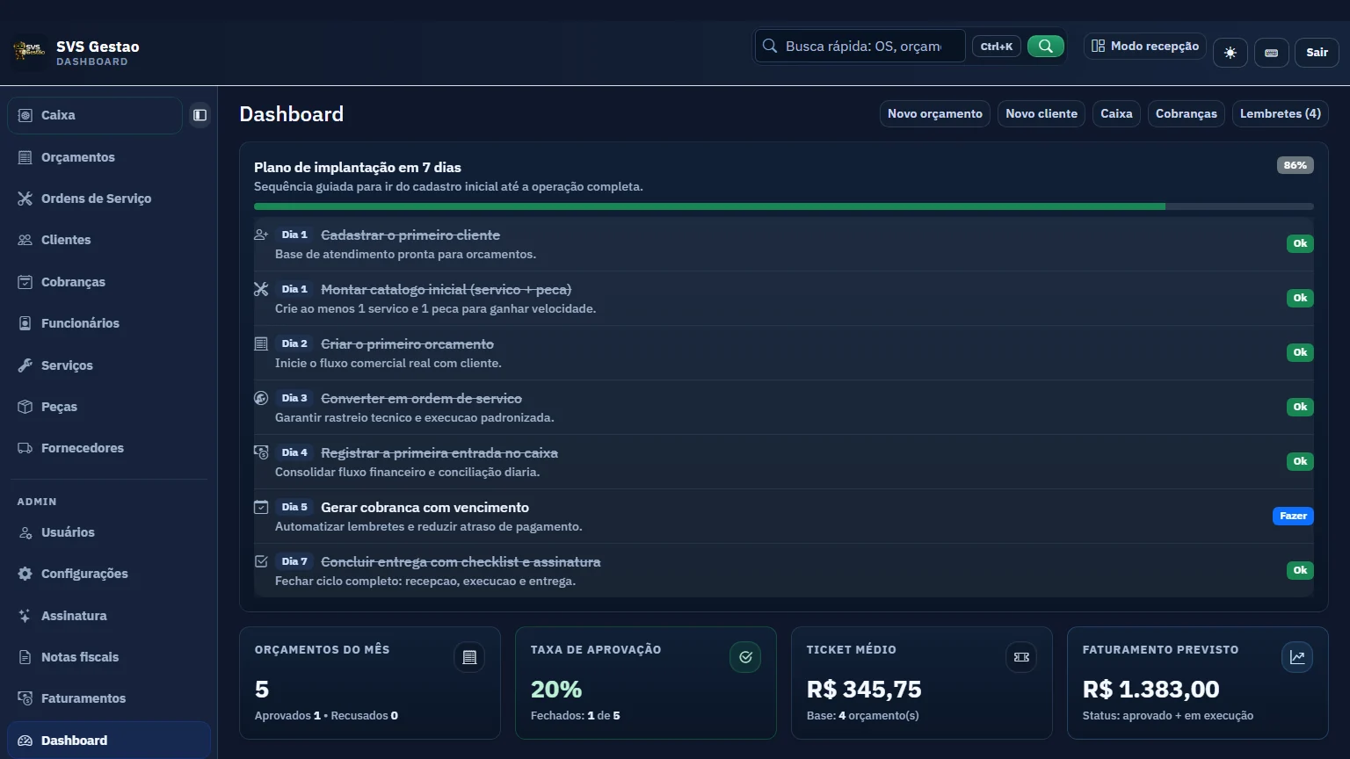Click Fazer for Gerar cobranca com vencimento
The image size is (1350, 759).
click(1293, 516)
